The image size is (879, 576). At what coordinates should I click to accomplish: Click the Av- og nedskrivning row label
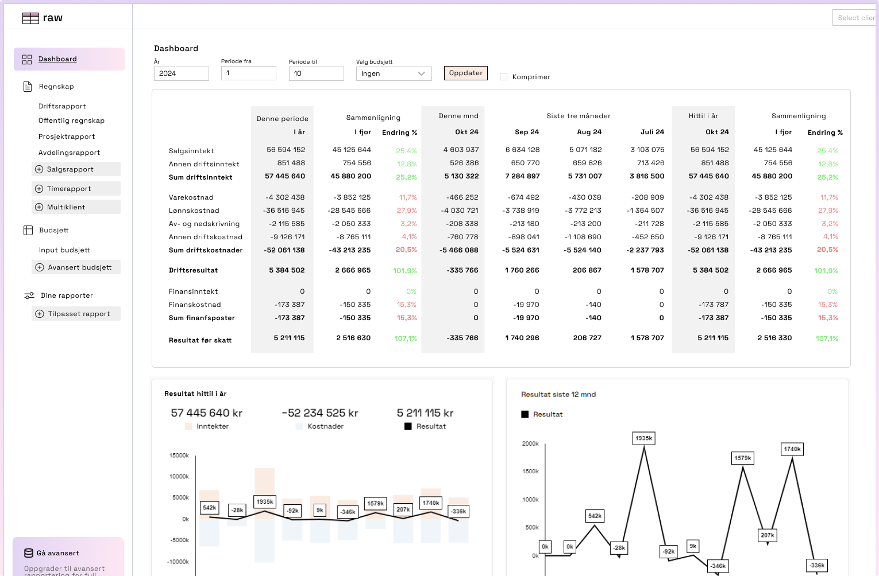pyautogui.click(x=204, y=224)
